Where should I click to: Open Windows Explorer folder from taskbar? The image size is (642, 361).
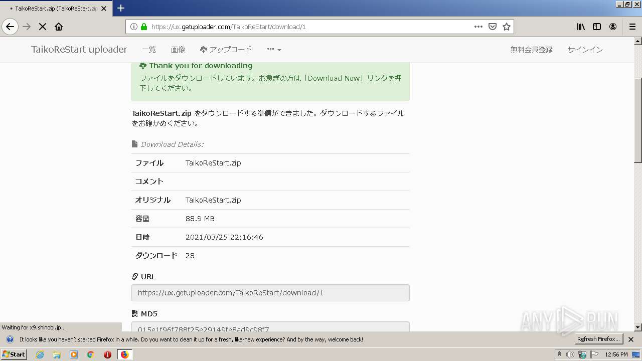[x=57, y=354]
